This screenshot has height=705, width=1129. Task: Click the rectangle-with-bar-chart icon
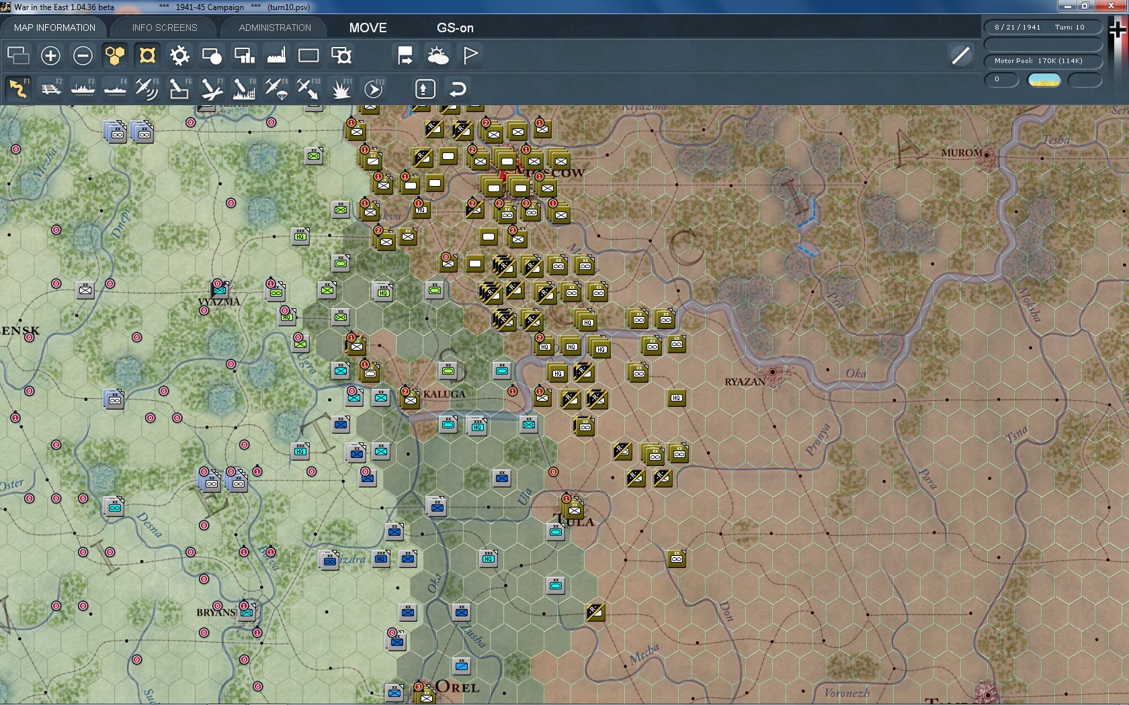pyautogui.click(x=244, y=55)
